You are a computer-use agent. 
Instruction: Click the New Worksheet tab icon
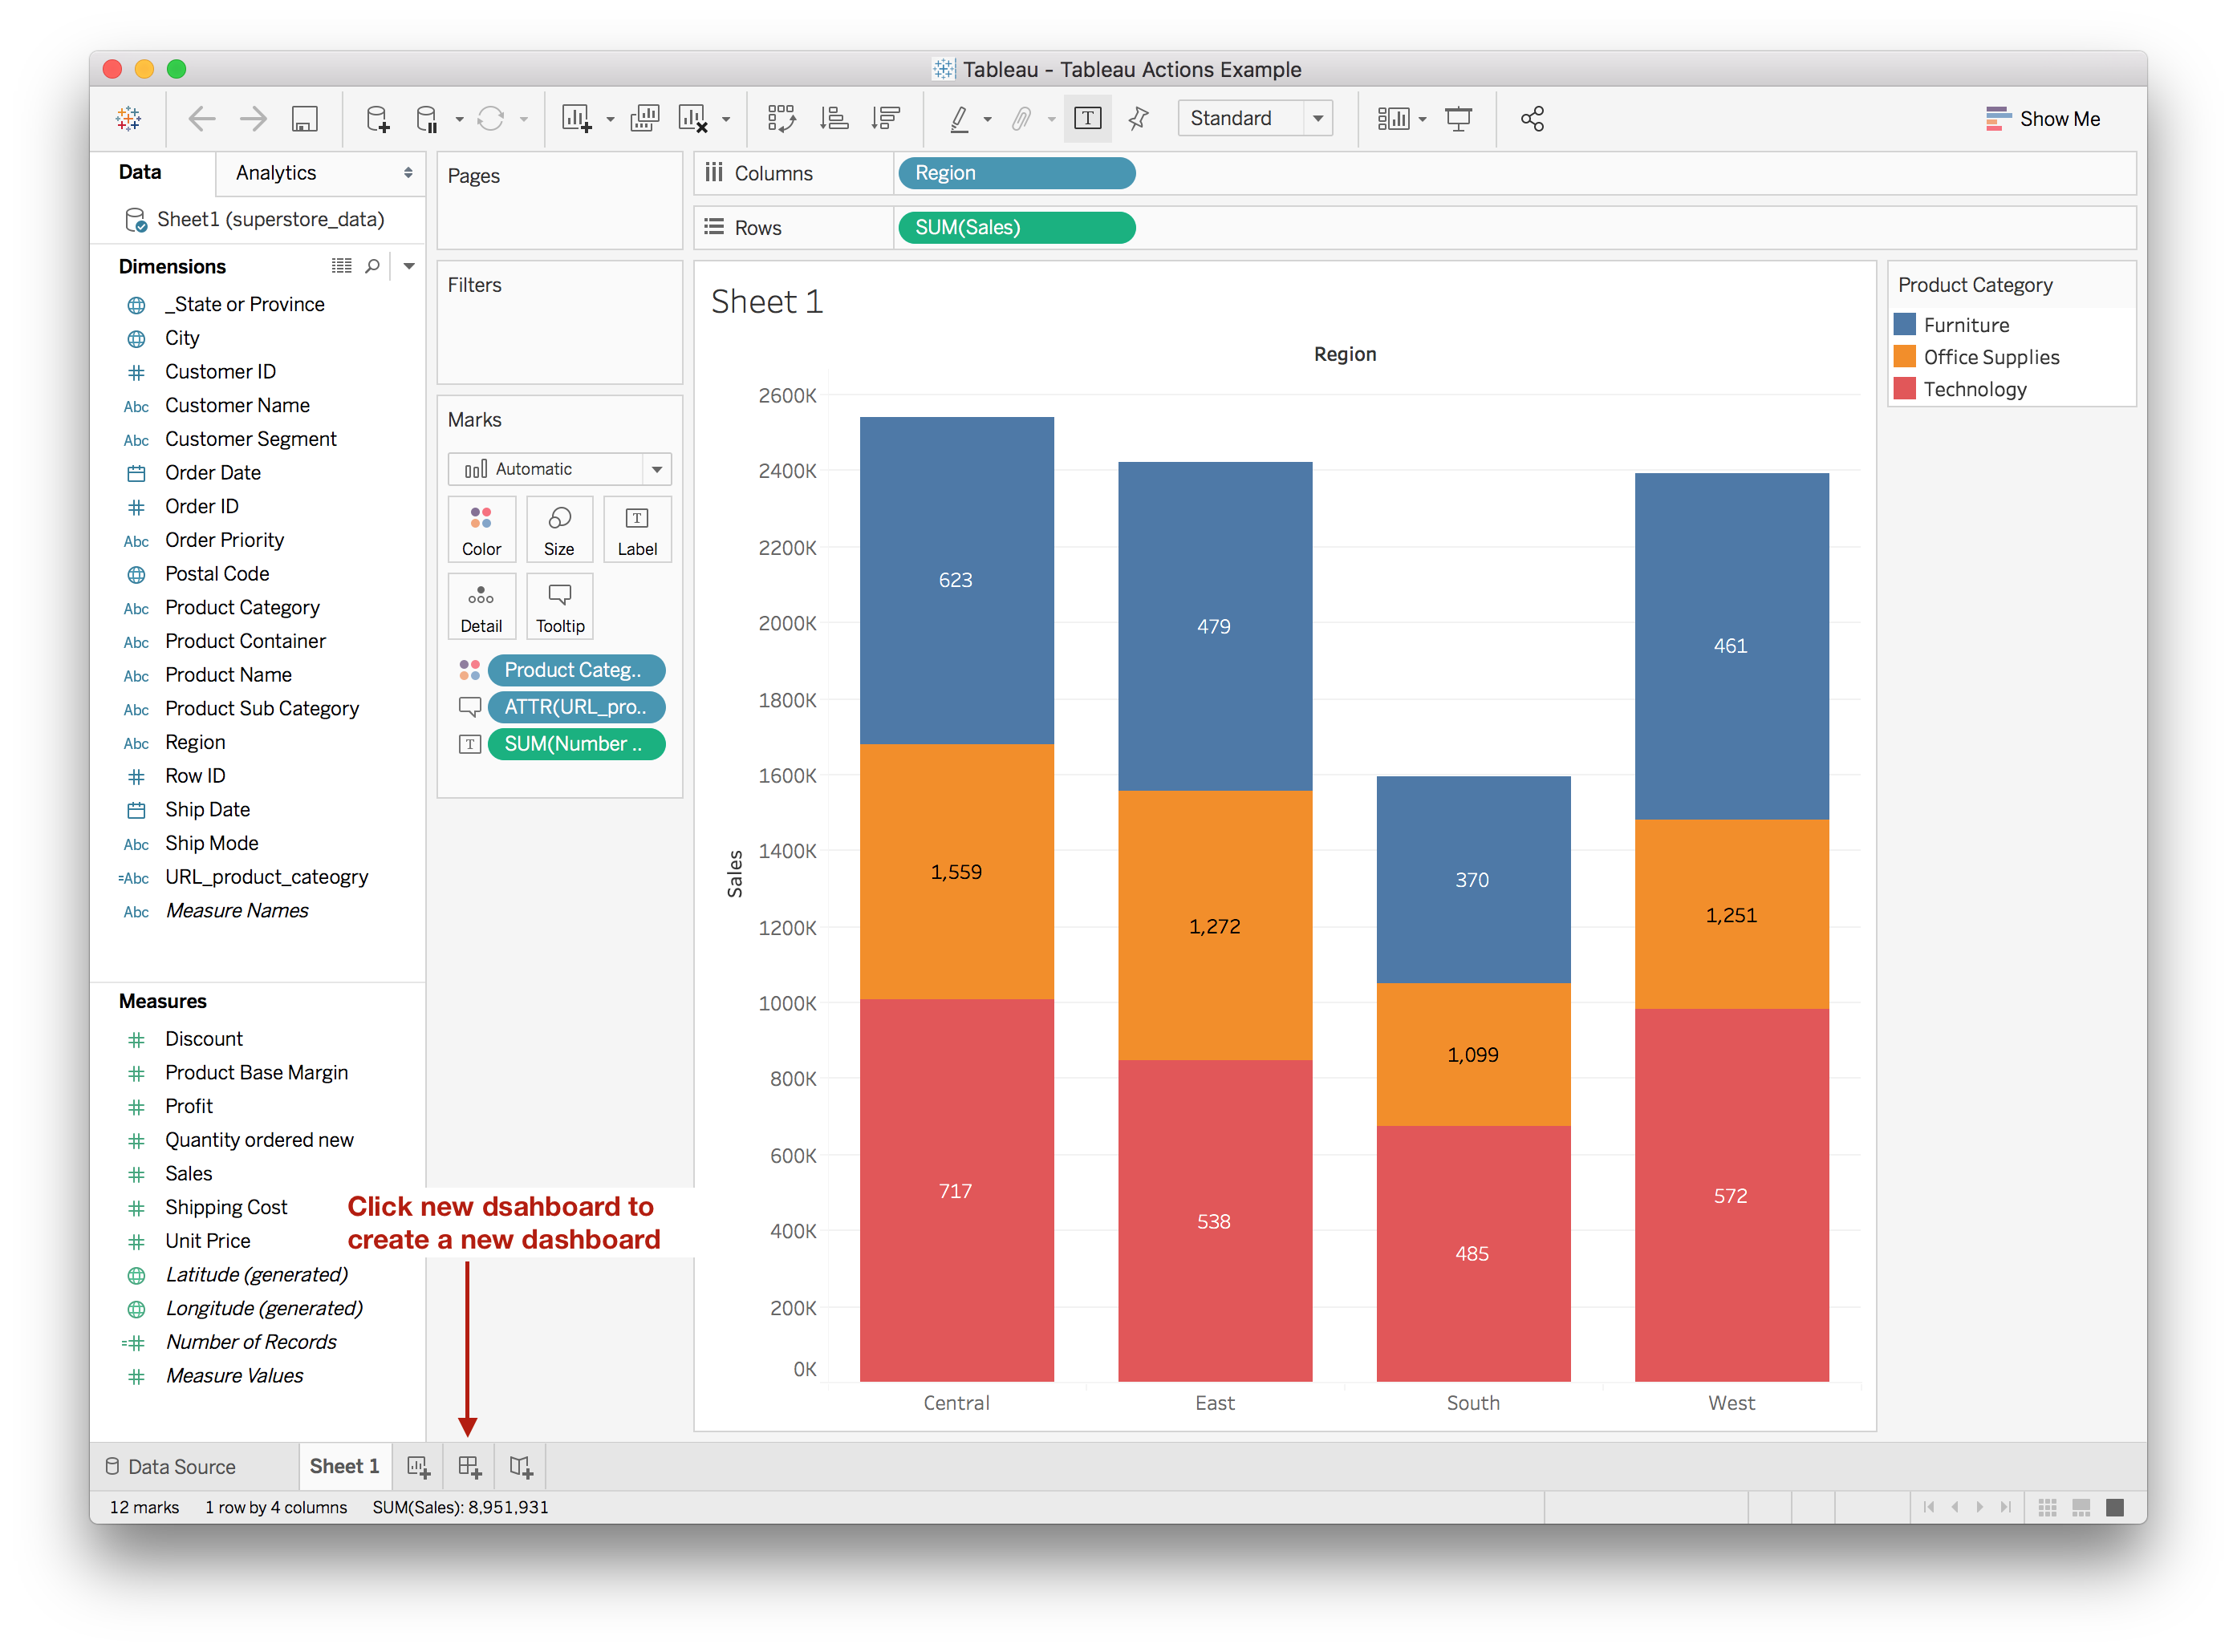(418, 1467)
